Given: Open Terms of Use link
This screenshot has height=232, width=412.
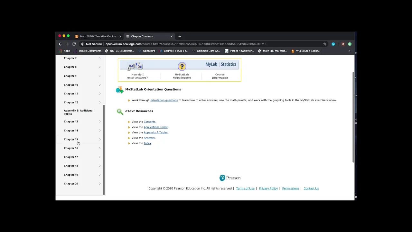Looking at the screenshot, I should click(245, 188).
